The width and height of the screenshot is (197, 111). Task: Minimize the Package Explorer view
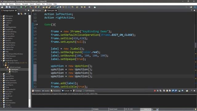tap(26, 10)
